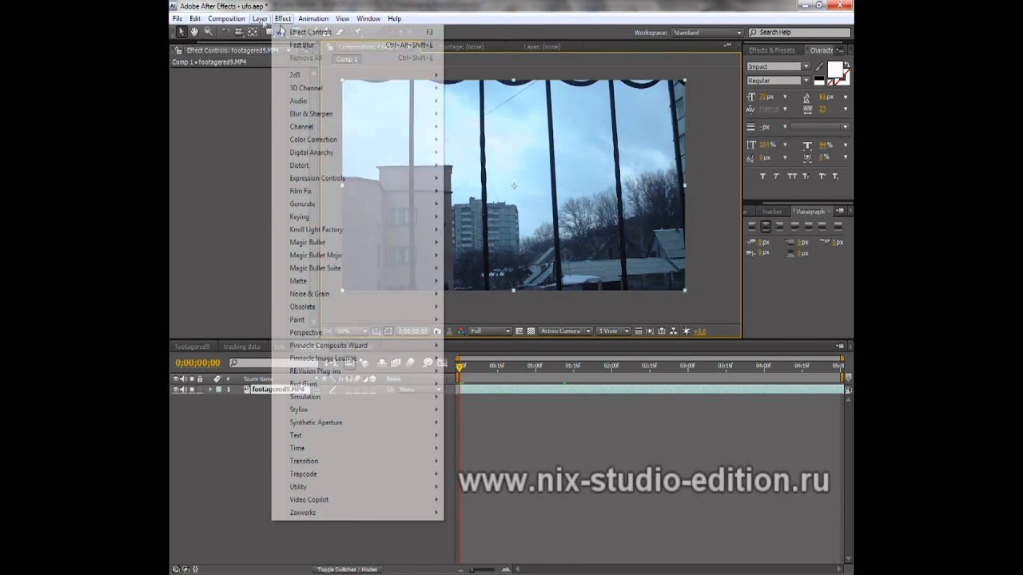Align paragraph text left
Screen dimensions: 1023x575
(x=751, y=227)
